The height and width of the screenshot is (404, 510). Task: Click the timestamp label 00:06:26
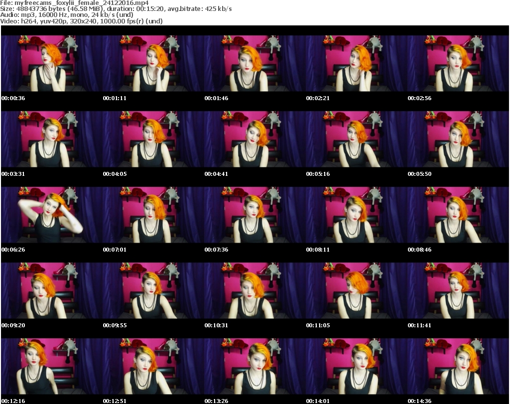pyautogui.click(x=13, y=250)
